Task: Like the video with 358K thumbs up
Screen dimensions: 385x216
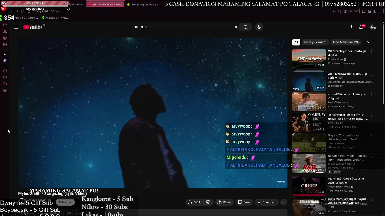Action: (x=194, y=202)
